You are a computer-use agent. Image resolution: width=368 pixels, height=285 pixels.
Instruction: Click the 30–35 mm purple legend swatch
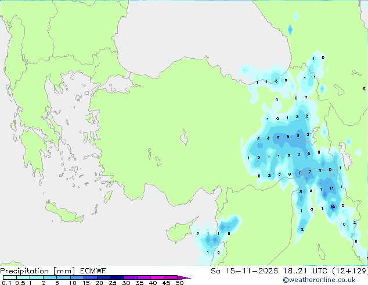(x=130, y=277)
